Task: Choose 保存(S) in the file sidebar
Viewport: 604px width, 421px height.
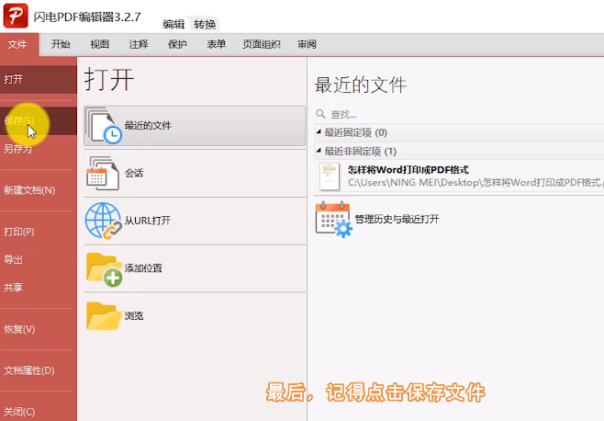Action: [39, 121]
